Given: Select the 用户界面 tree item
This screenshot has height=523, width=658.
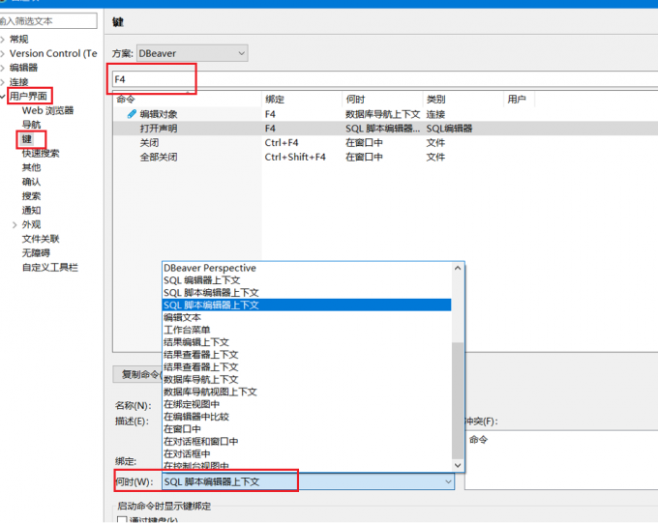Looking at the screenshot, I should (x=28, y=96).
